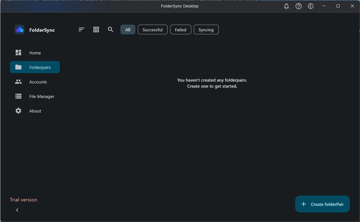Open the folderpair search

[111, 29]
